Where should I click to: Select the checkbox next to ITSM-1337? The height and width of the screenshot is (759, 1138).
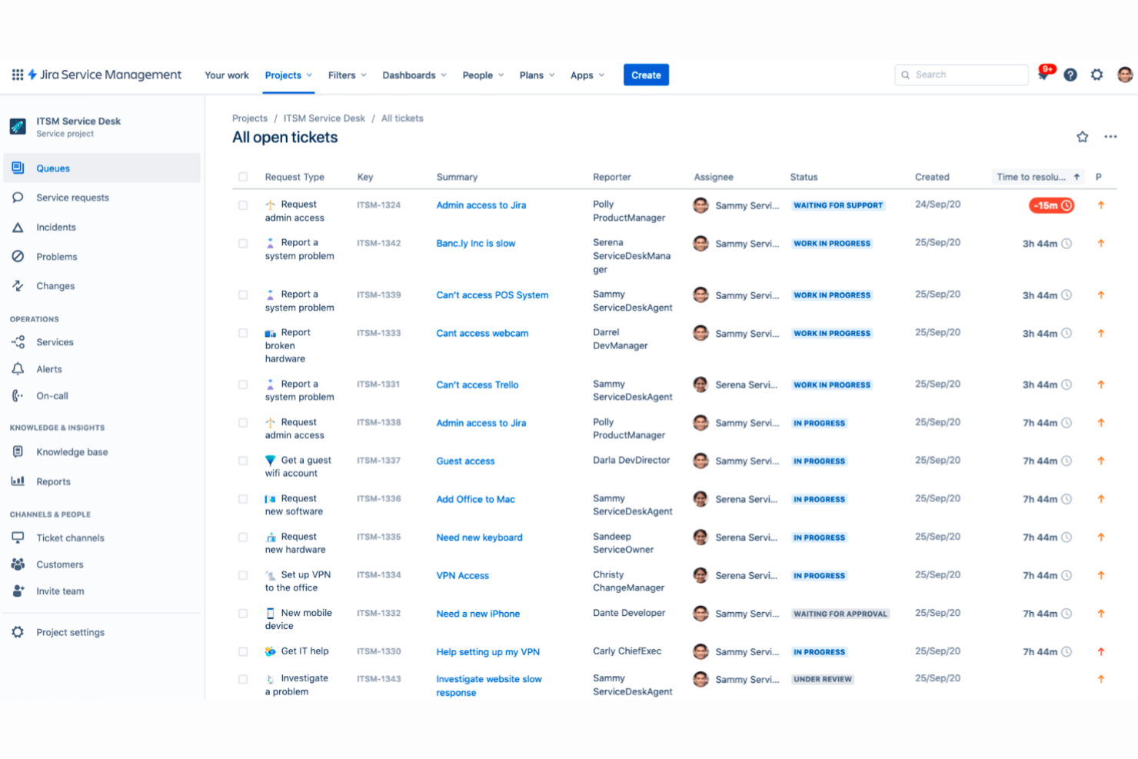tap(243, 461)
